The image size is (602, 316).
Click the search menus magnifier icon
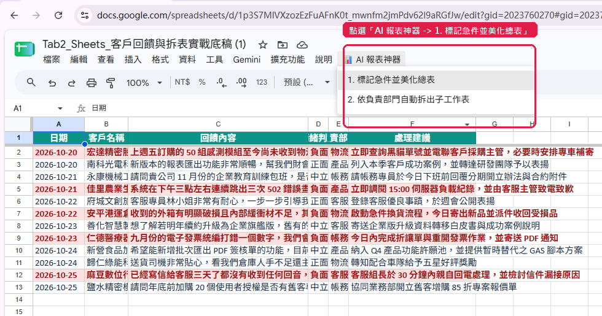(31, 82)
